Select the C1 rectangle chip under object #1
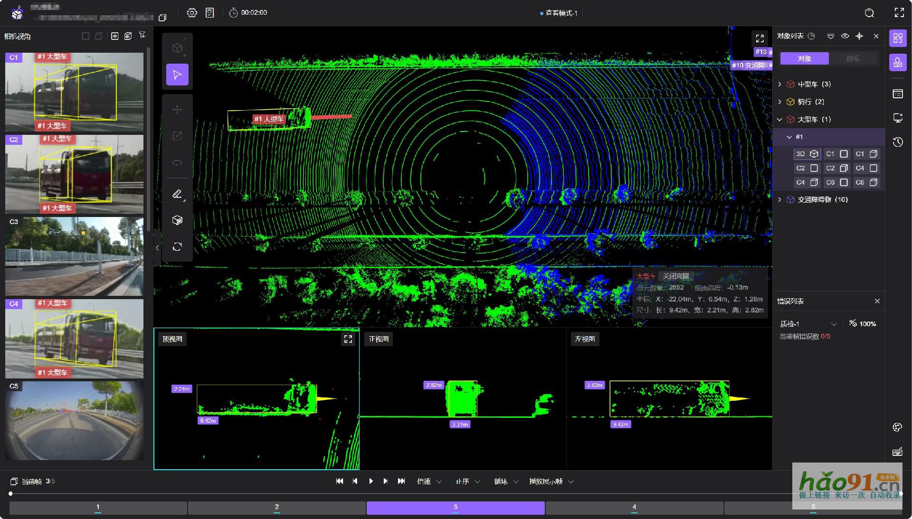 [x=837, y=154]
